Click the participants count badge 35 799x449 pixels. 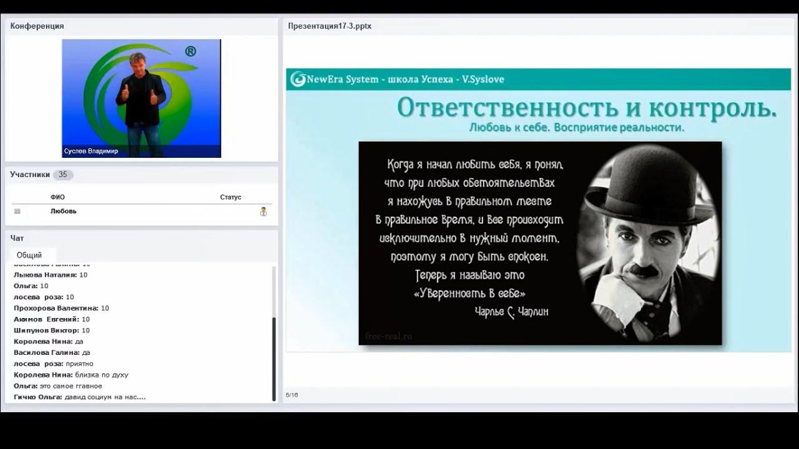point(63,175)
